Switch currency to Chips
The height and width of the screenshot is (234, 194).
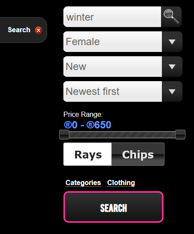(x=138, y=154)
